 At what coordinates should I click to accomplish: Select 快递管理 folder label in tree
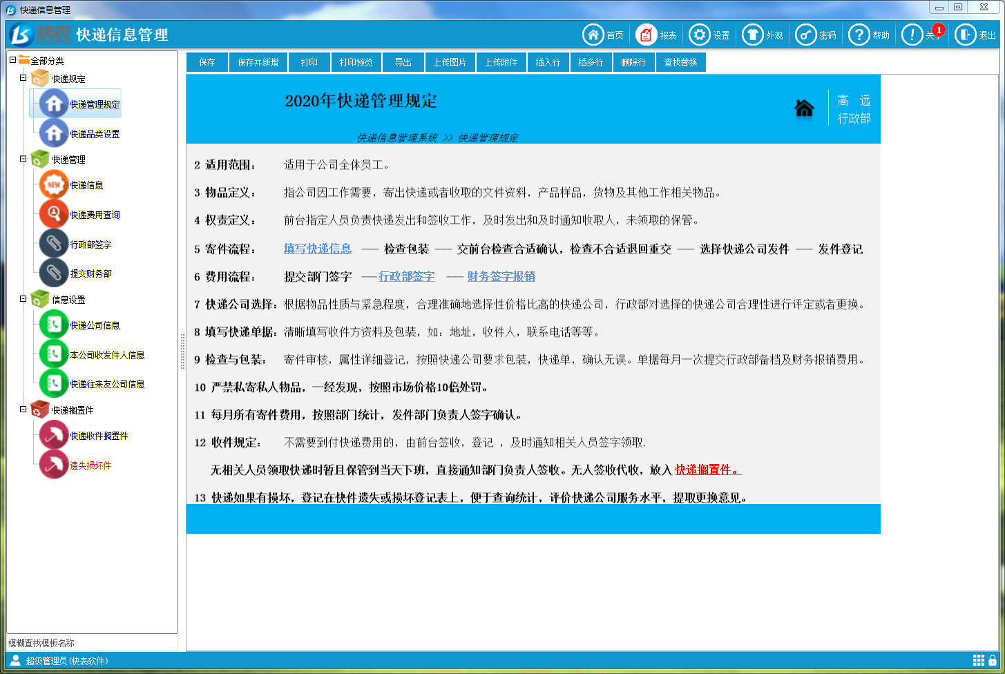(x=69, y=160)
